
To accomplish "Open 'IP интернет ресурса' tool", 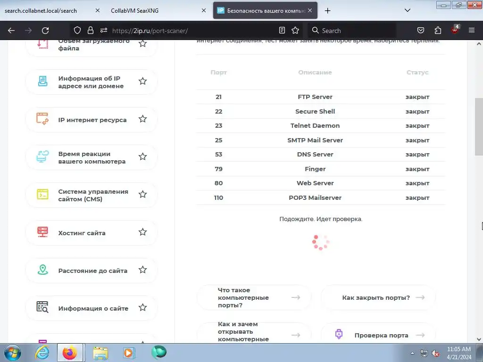I will pyautogui.click(x=92, y=120).
